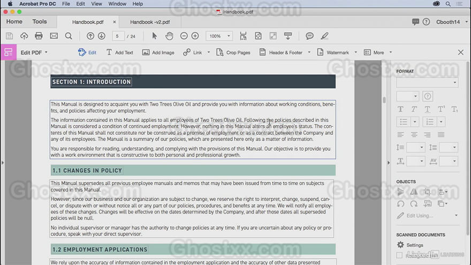
Task: Click the Add Text button
Action: tap(119, 52)
